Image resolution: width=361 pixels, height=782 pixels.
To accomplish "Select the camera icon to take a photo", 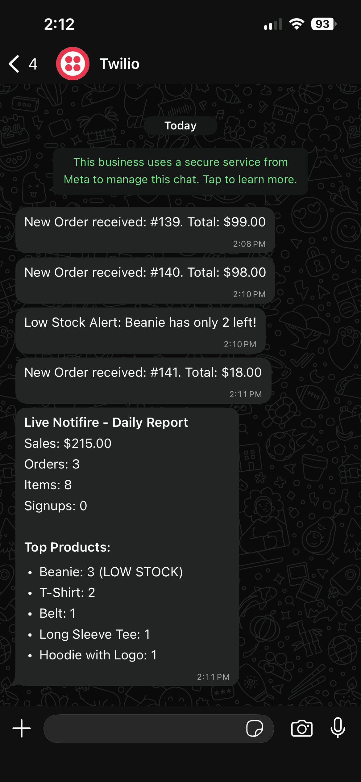I will [301, 728].
